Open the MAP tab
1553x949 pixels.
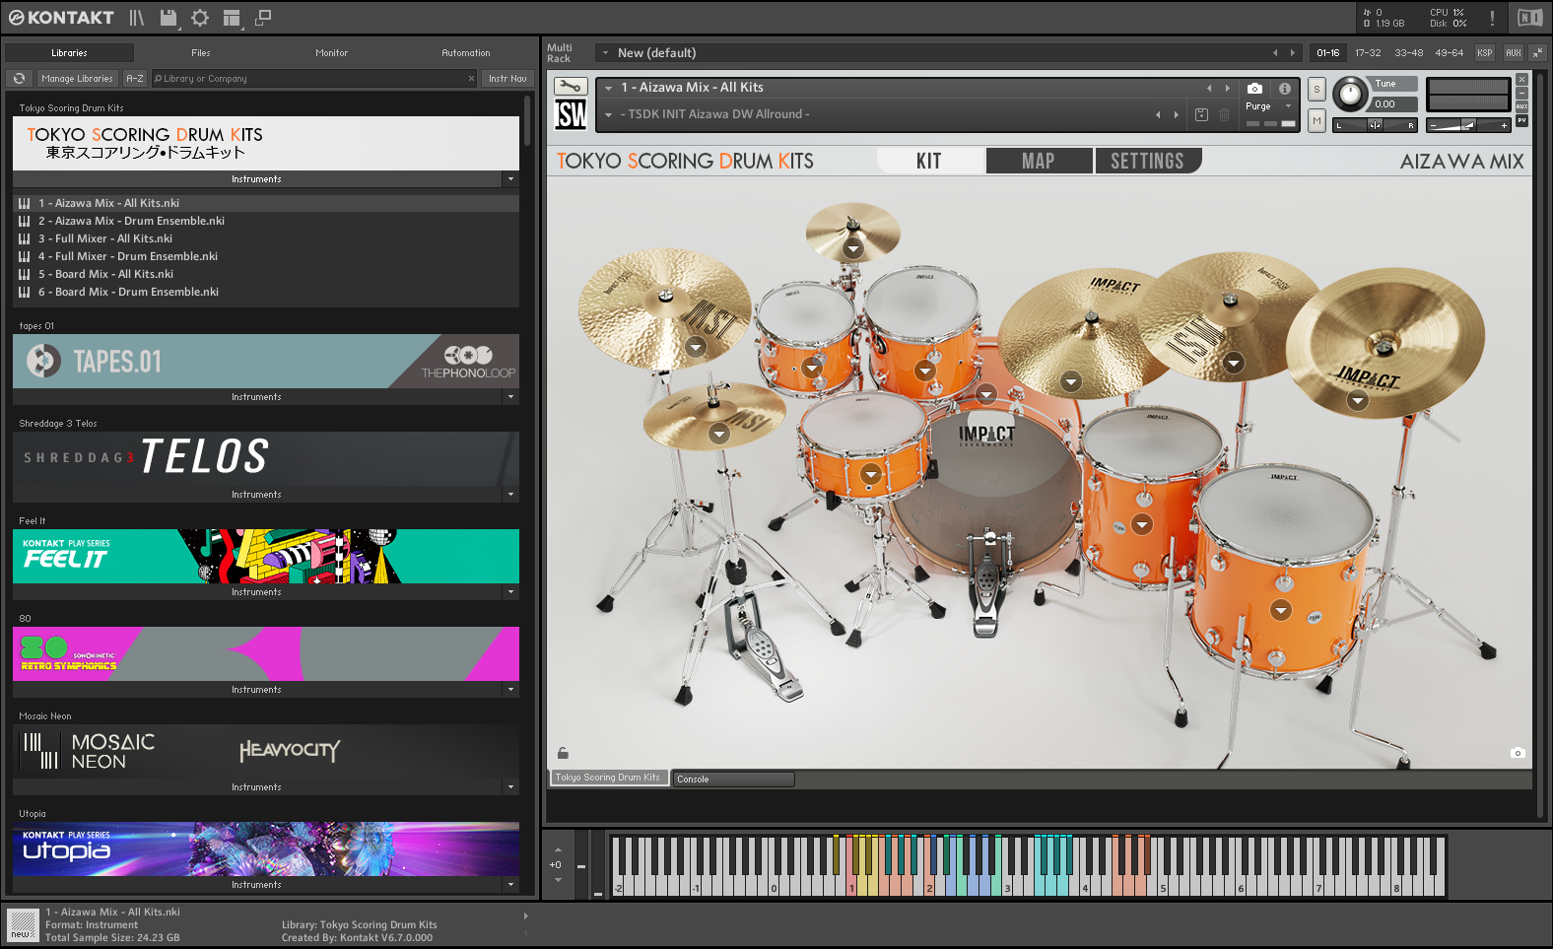click(1039, 161)
